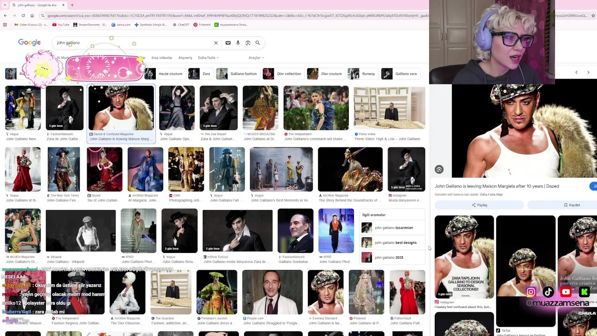Open the Araçlar tools dropdown
The width and height of the screenshot is (597, 336).
(x=256, y=58)
